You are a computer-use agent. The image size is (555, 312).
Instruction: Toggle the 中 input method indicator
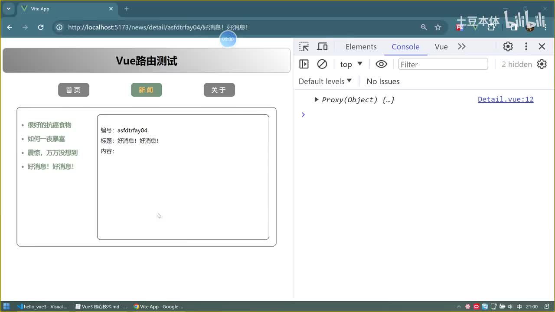point(519,306)
